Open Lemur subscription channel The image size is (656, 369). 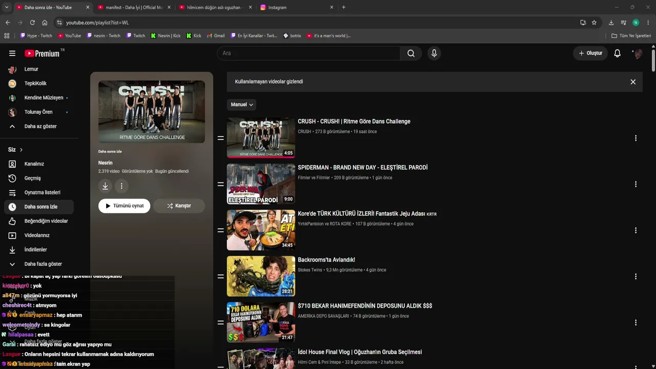(39, 69)
